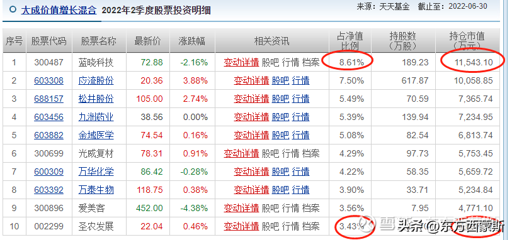Image resolution: width=512 pixels, height=240 pixels.
Task: Open 行情 link for 松井股份
Action: click(x=301, y=99)
